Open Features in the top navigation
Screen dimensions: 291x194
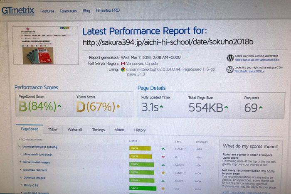click(47, 11)
